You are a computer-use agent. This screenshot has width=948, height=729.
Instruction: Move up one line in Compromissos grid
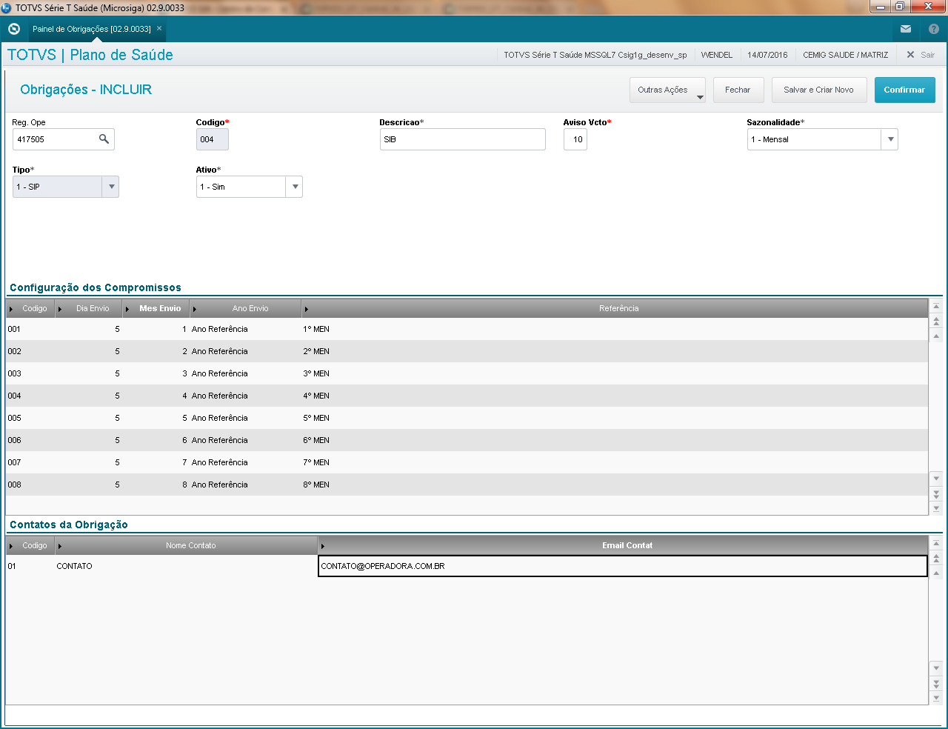coord(936,336)
